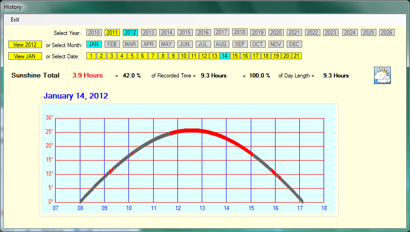Choose the OCT month button

coord(258,44)
